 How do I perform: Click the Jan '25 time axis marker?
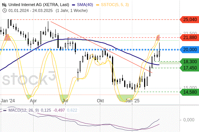(x=132, y=101)
